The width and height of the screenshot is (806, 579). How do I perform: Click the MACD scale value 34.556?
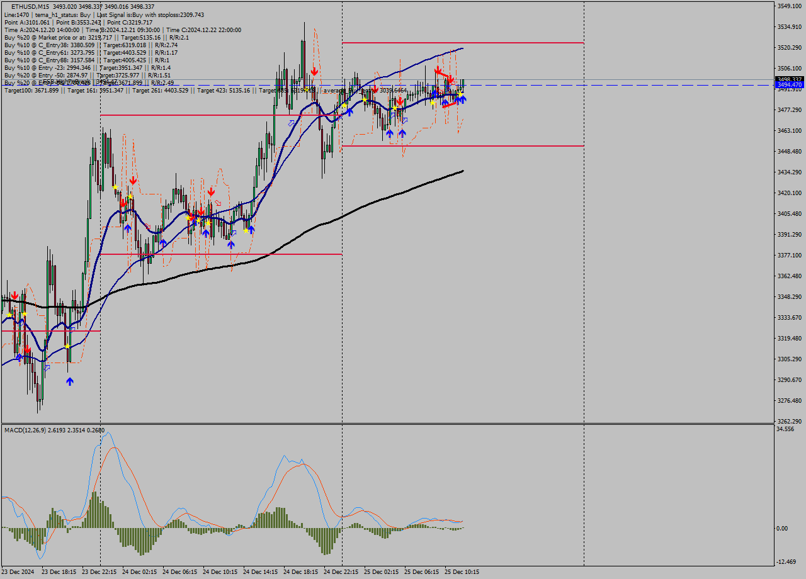786,429
